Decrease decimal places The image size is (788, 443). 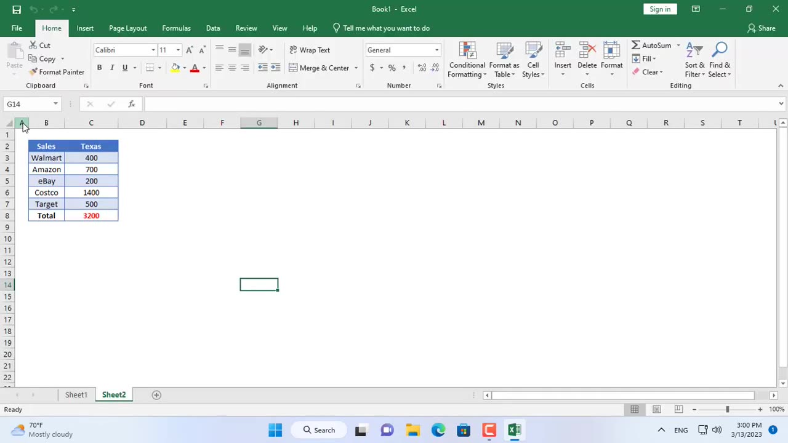click(x=435, y=68)
